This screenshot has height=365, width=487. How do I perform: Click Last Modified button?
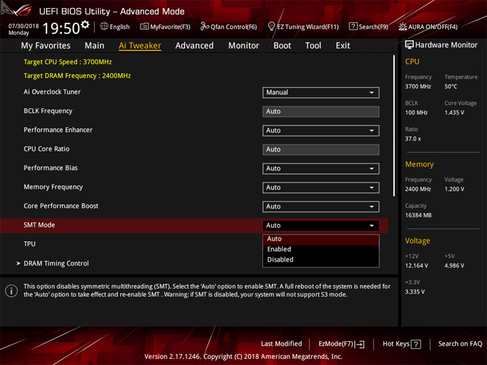tap(281, 344)
